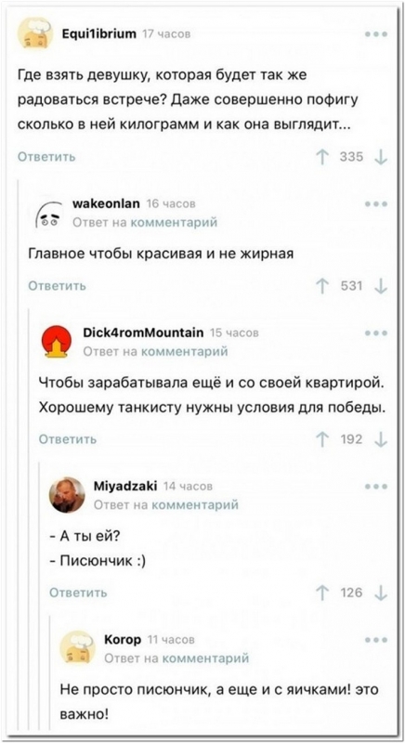405x743 pixels.
Task: Click Ответить under Miyadzaki's comment
Action: pos(79,593)
